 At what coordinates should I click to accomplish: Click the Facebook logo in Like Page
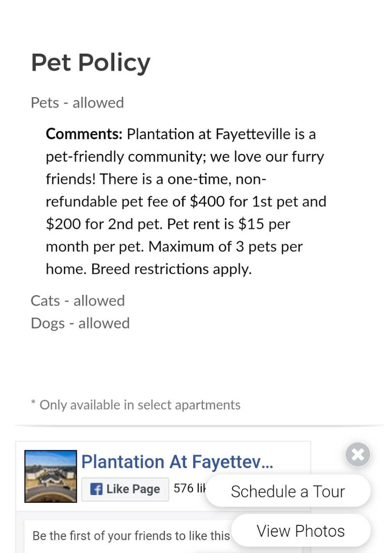click(97, 489)
